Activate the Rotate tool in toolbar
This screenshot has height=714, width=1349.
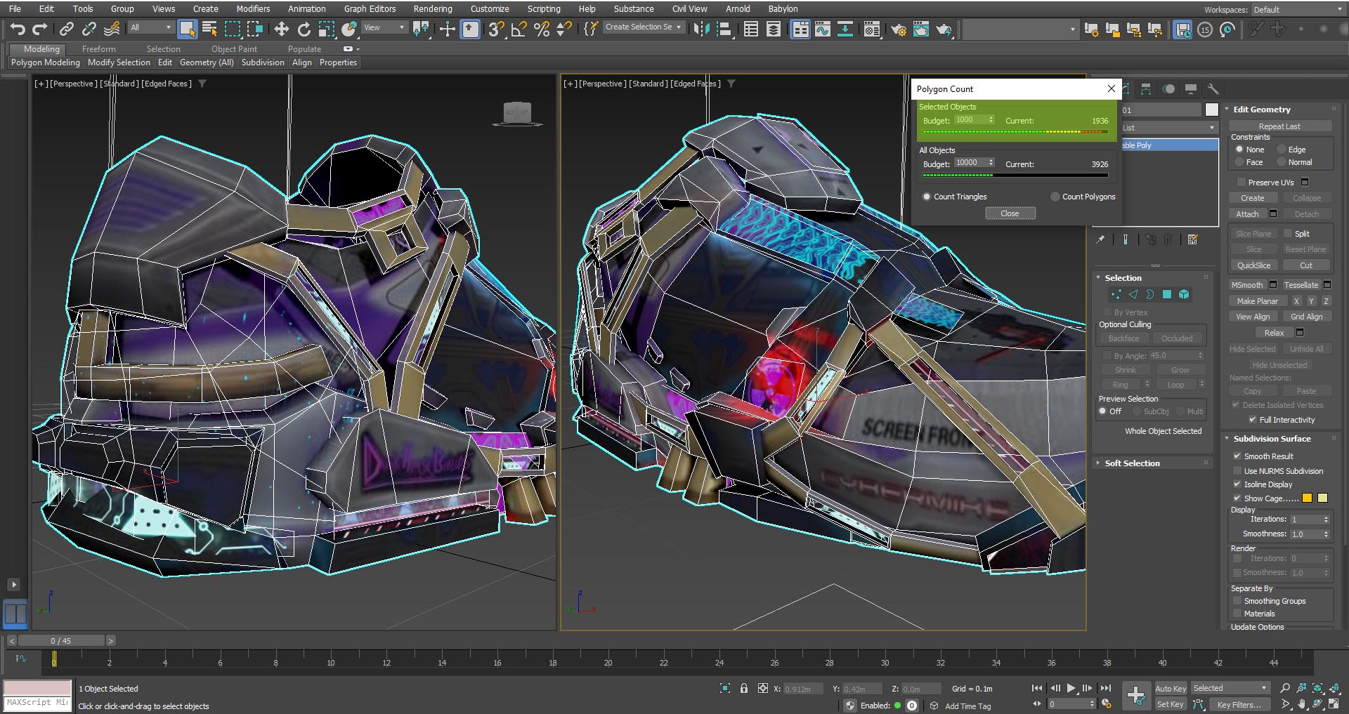pyautogui.click(x=304, y=29)
